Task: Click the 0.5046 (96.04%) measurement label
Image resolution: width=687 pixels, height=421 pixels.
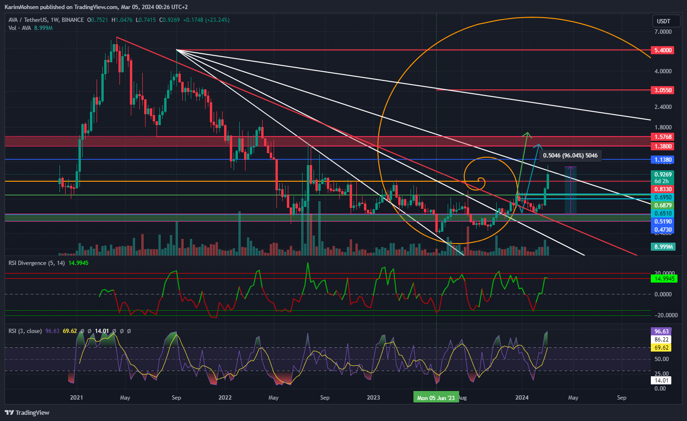Action: click(x=570, y=156)
